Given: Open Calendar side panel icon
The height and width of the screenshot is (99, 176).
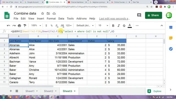Looking at the screenshot, I should click(171, 27).
